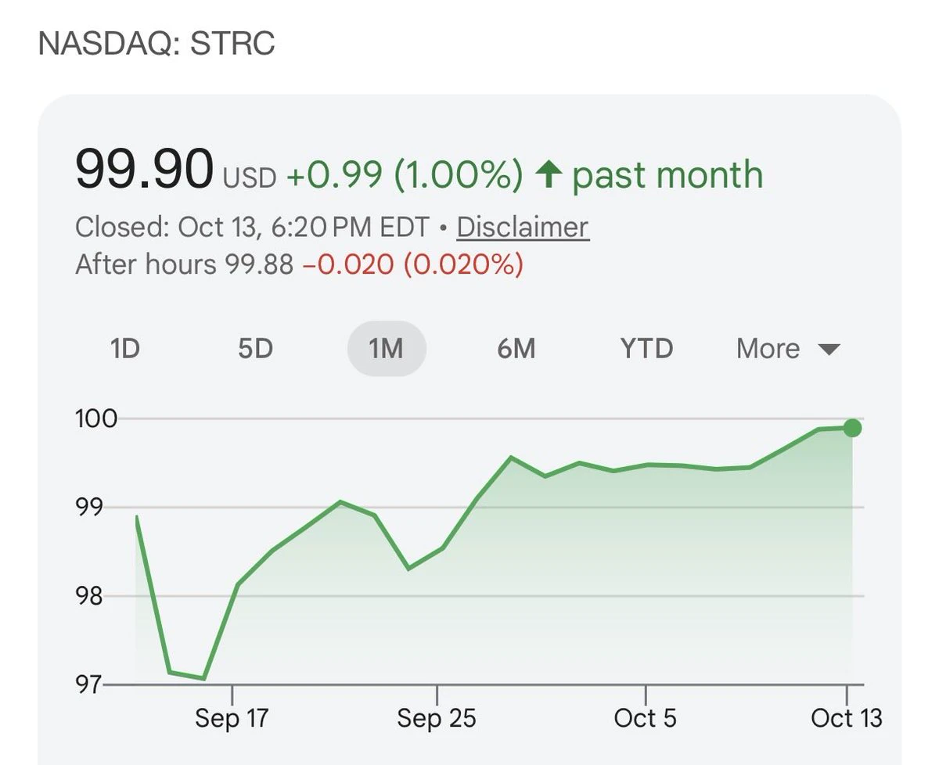Click the NASDAQ: STRC ticker heading
This screenshot has width=939, height=765.
click(x=156, y=44)
